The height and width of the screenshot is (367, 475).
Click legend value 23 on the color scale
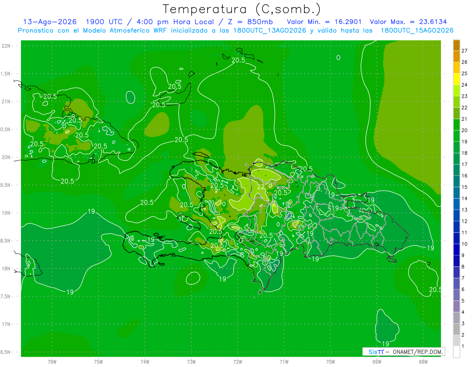pyautogui.click(x=465, y=96)
